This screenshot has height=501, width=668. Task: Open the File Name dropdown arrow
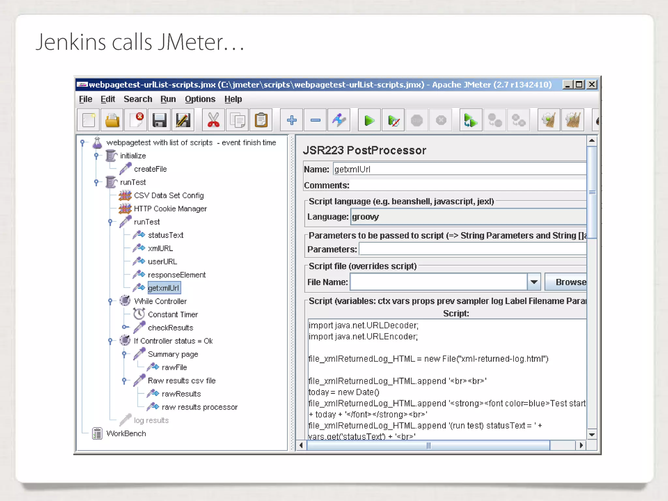coord(534,282)
